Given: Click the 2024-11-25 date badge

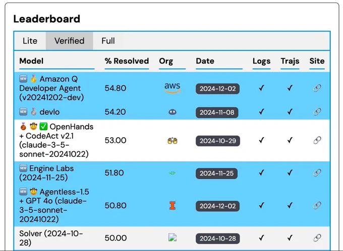Looking at the screenshot, I should pyautogui.click(x=216, y=174).
